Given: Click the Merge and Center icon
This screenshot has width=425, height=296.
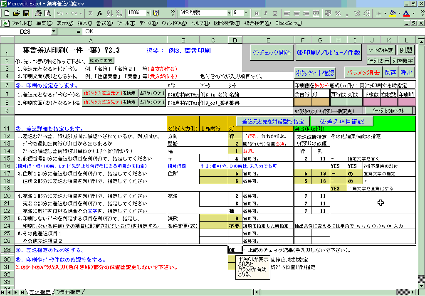Looking at the screenshot, I should coord(316,13).
